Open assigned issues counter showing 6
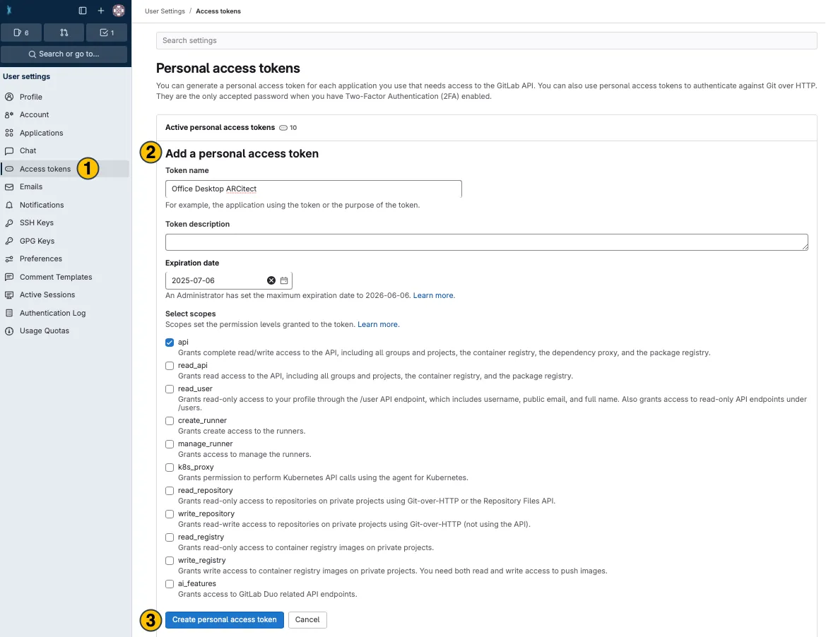 point(21,32)
